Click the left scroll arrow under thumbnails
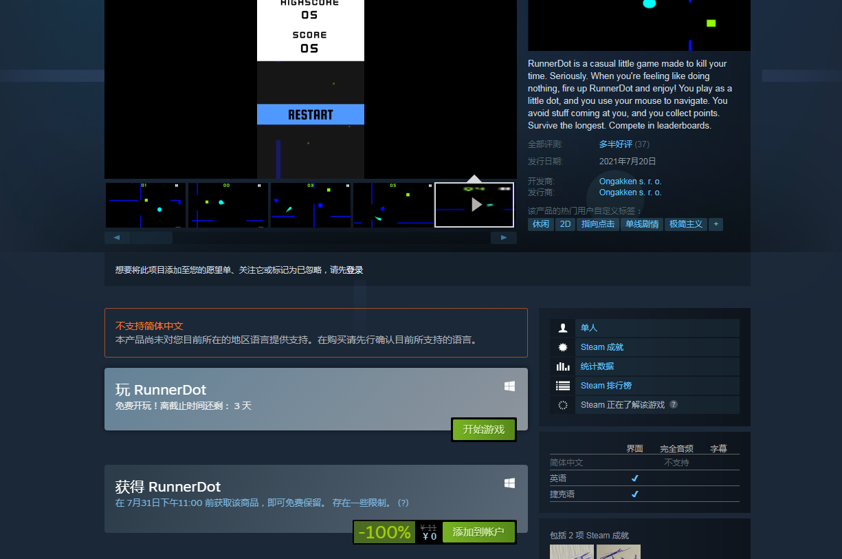Viewport: 842px width, 559px height. point(117,238)
